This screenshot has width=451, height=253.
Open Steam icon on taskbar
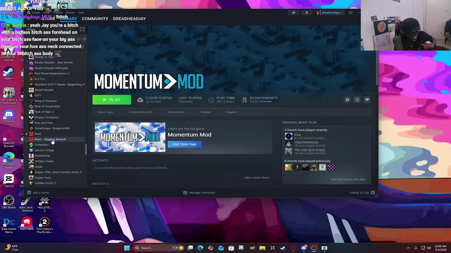pos(283,248)
